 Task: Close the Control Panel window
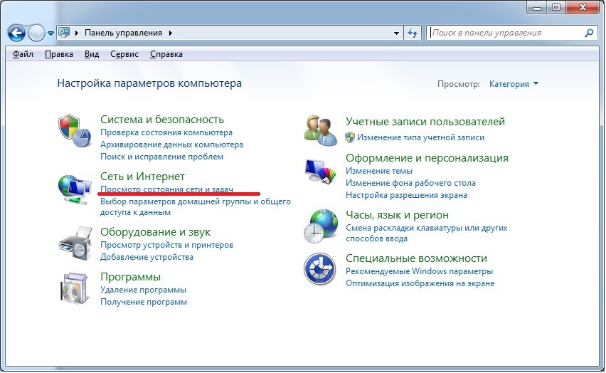pyautogui.click(x=583, y=7)
